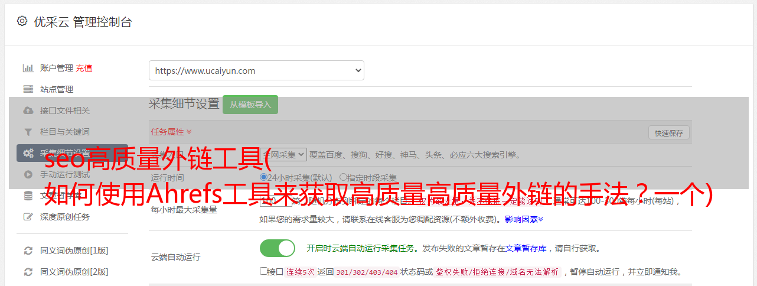Collapse the 任务属性 section
The width and height of the screenshot is (757, 286).
point(171,131)
